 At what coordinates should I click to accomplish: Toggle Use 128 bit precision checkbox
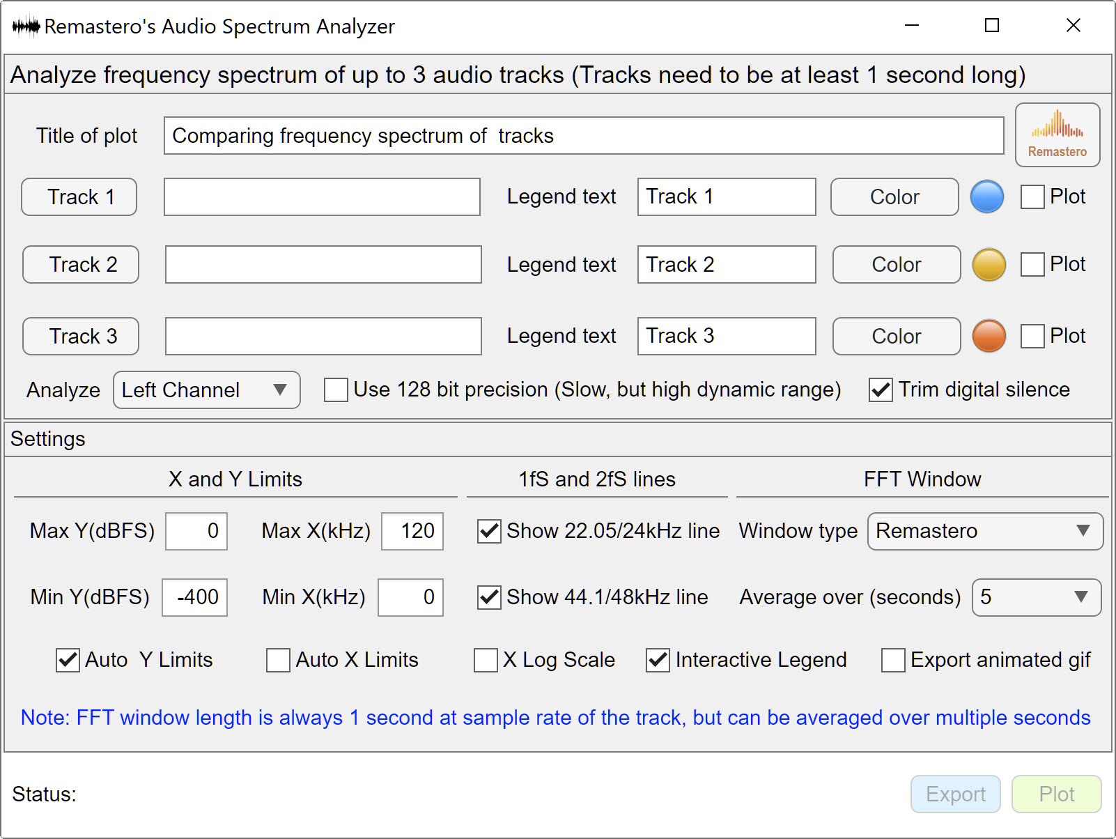(336, 390)
